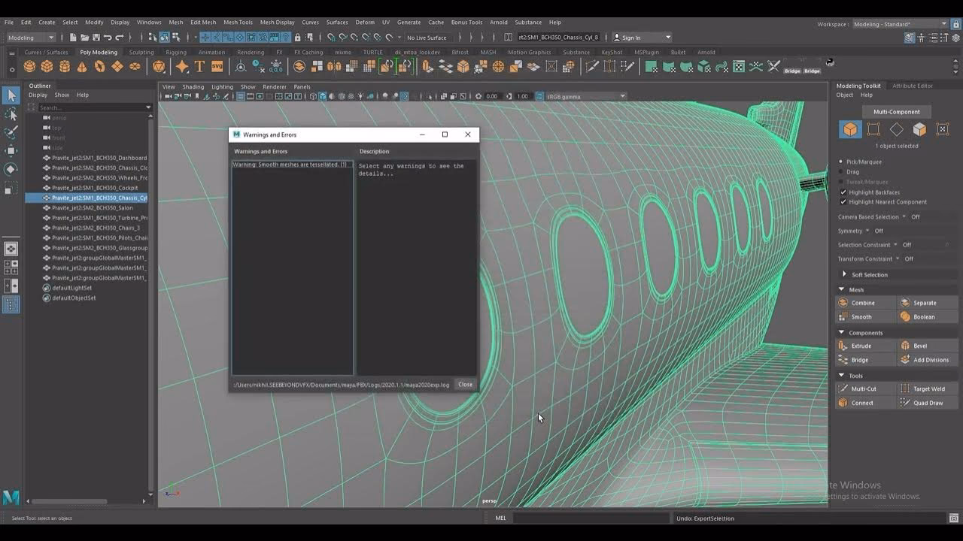Open the Shading menu in viewport panel
Viewport: 963px width, 541px height.
193,86
